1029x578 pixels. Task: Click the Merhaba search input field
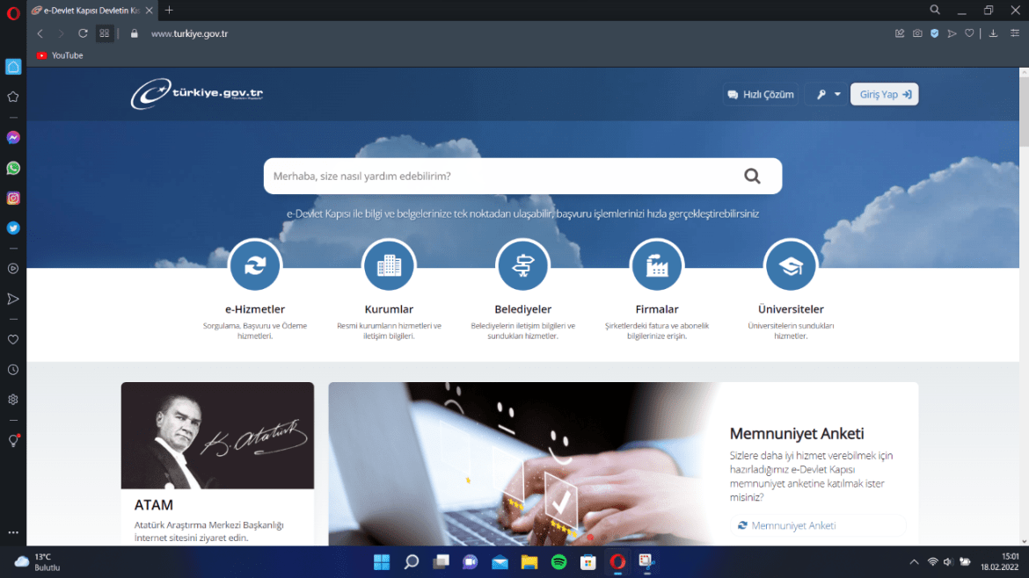coord(501,176)
